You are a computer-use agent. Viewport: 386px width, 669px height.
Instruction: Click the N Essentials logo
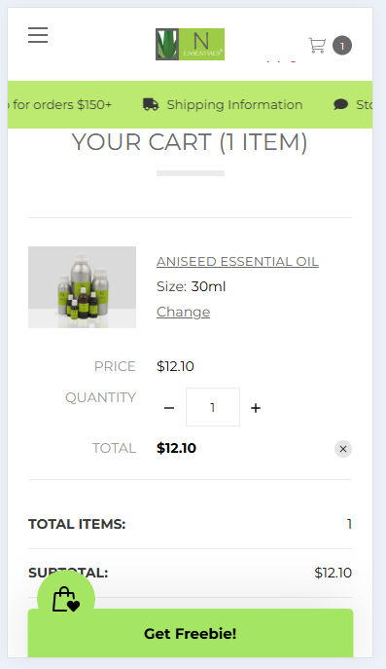click(190, 45)
